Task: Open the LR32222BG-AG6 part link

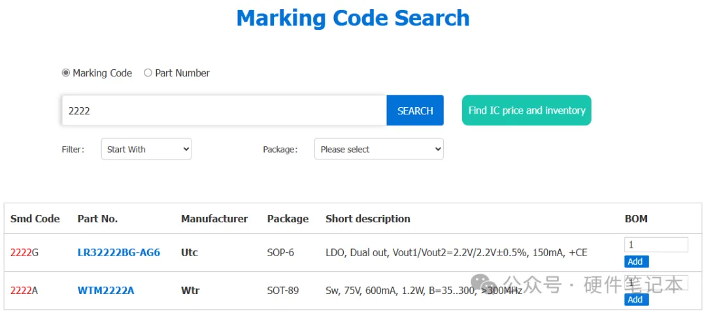Action: click(119, 253)
